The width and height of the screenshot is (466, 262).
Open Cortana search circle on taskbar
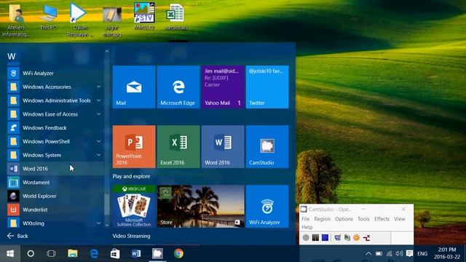[31, 253]
